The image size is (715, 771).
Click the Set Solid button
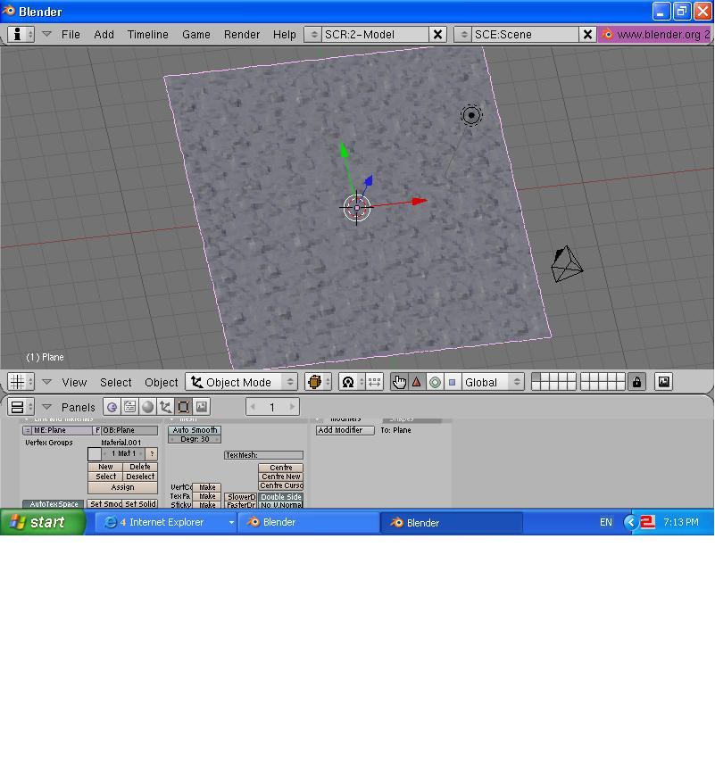tap(140, 504)
